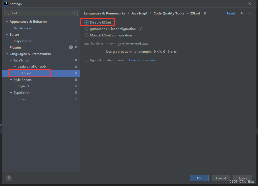Screen dimensions: 258x186
Task: Click project-level icon beside ESLint breadcrumb
Action: (205, 13)
